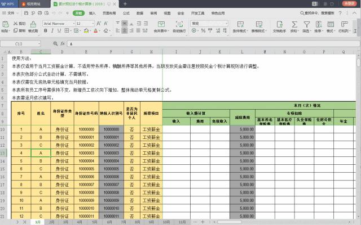
Task: Switch to the View (视图) tab
Action: pos(167,13)
